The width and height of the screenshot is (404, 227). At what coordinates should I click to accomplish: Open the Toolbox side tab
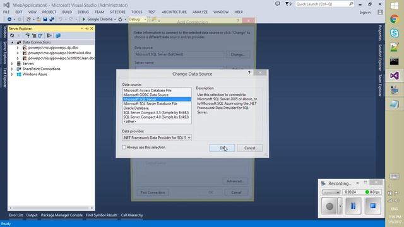click(4, 32)
